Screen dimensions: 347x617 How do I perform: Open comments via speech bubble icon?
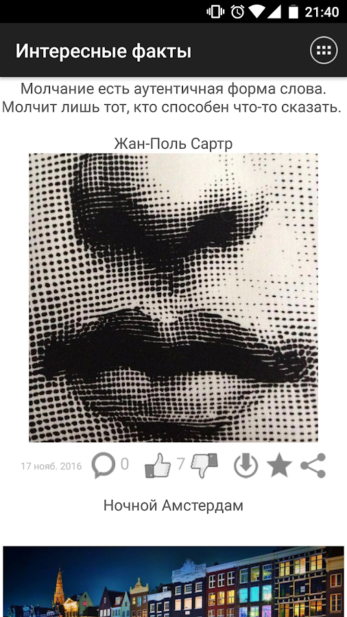coord(104,465)
